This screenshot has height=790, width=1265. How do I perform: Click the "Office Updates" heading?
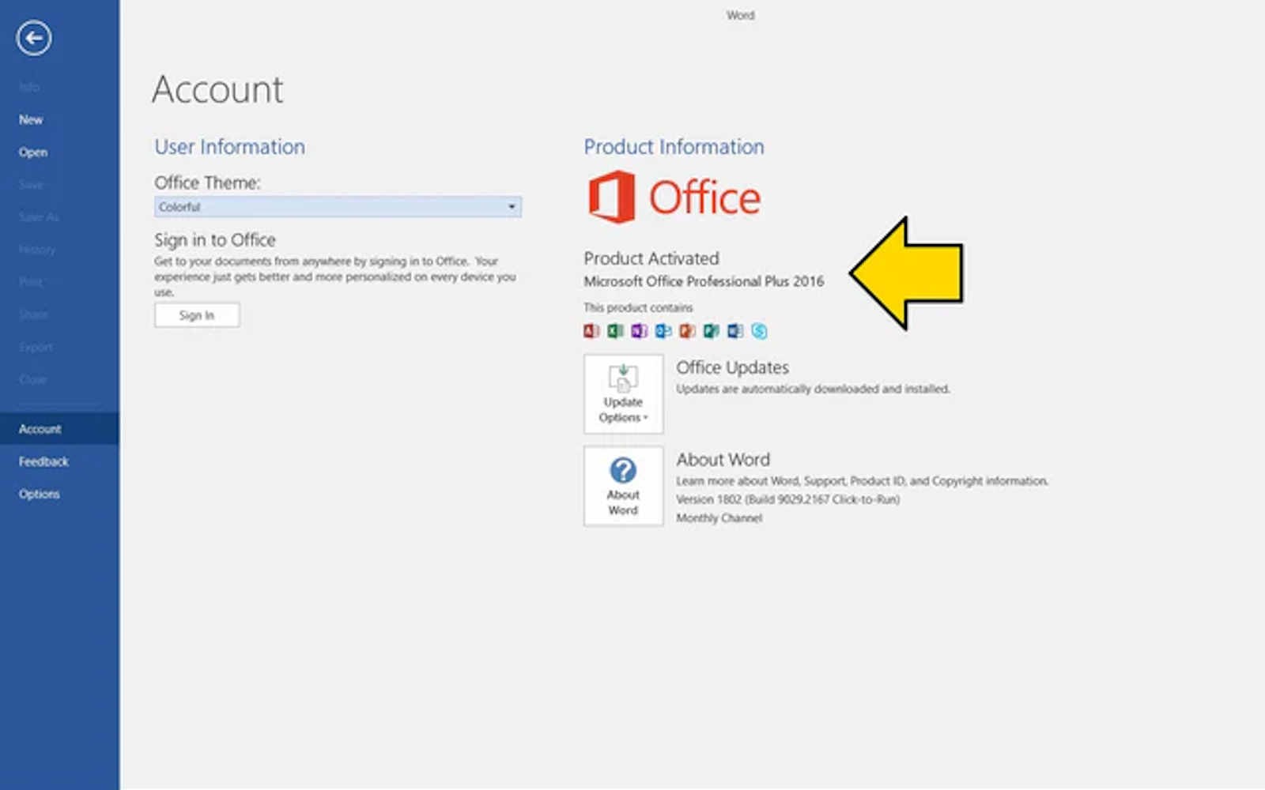(732, 367)
